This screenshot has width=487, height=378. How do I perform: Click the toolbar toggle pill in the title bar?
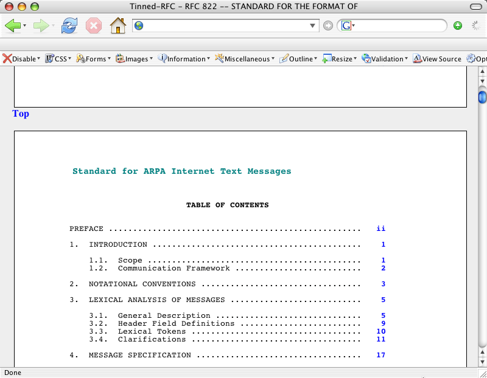point(476,7)
